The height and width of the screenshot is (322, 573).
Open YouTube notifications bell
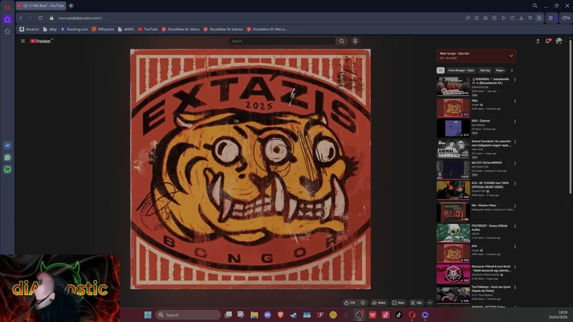[x=547, y=41]
